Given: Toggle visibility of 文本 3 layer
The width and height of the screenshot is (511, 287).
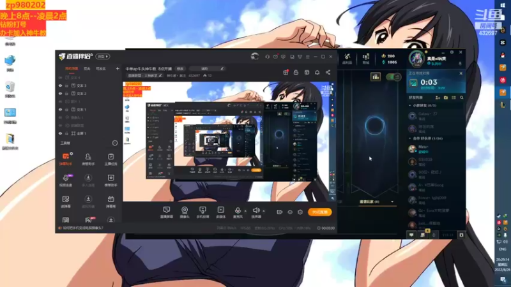Looking at the screenshot, I should click(60, 85).
